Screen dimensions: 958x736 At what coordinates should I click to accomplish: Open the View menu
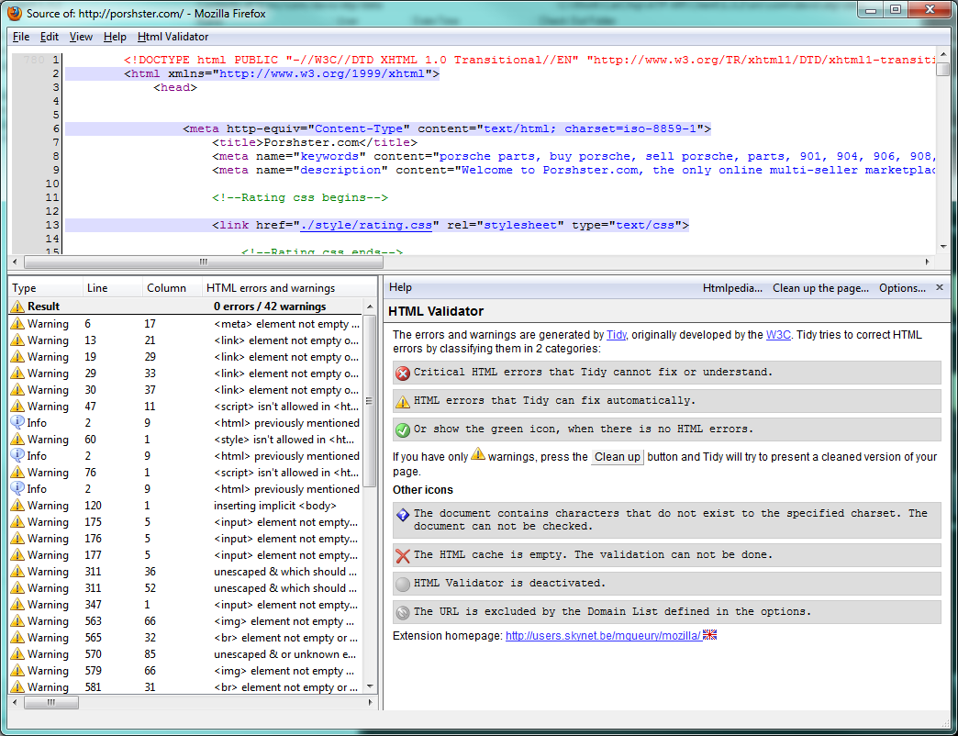click(x=81, y=37)
